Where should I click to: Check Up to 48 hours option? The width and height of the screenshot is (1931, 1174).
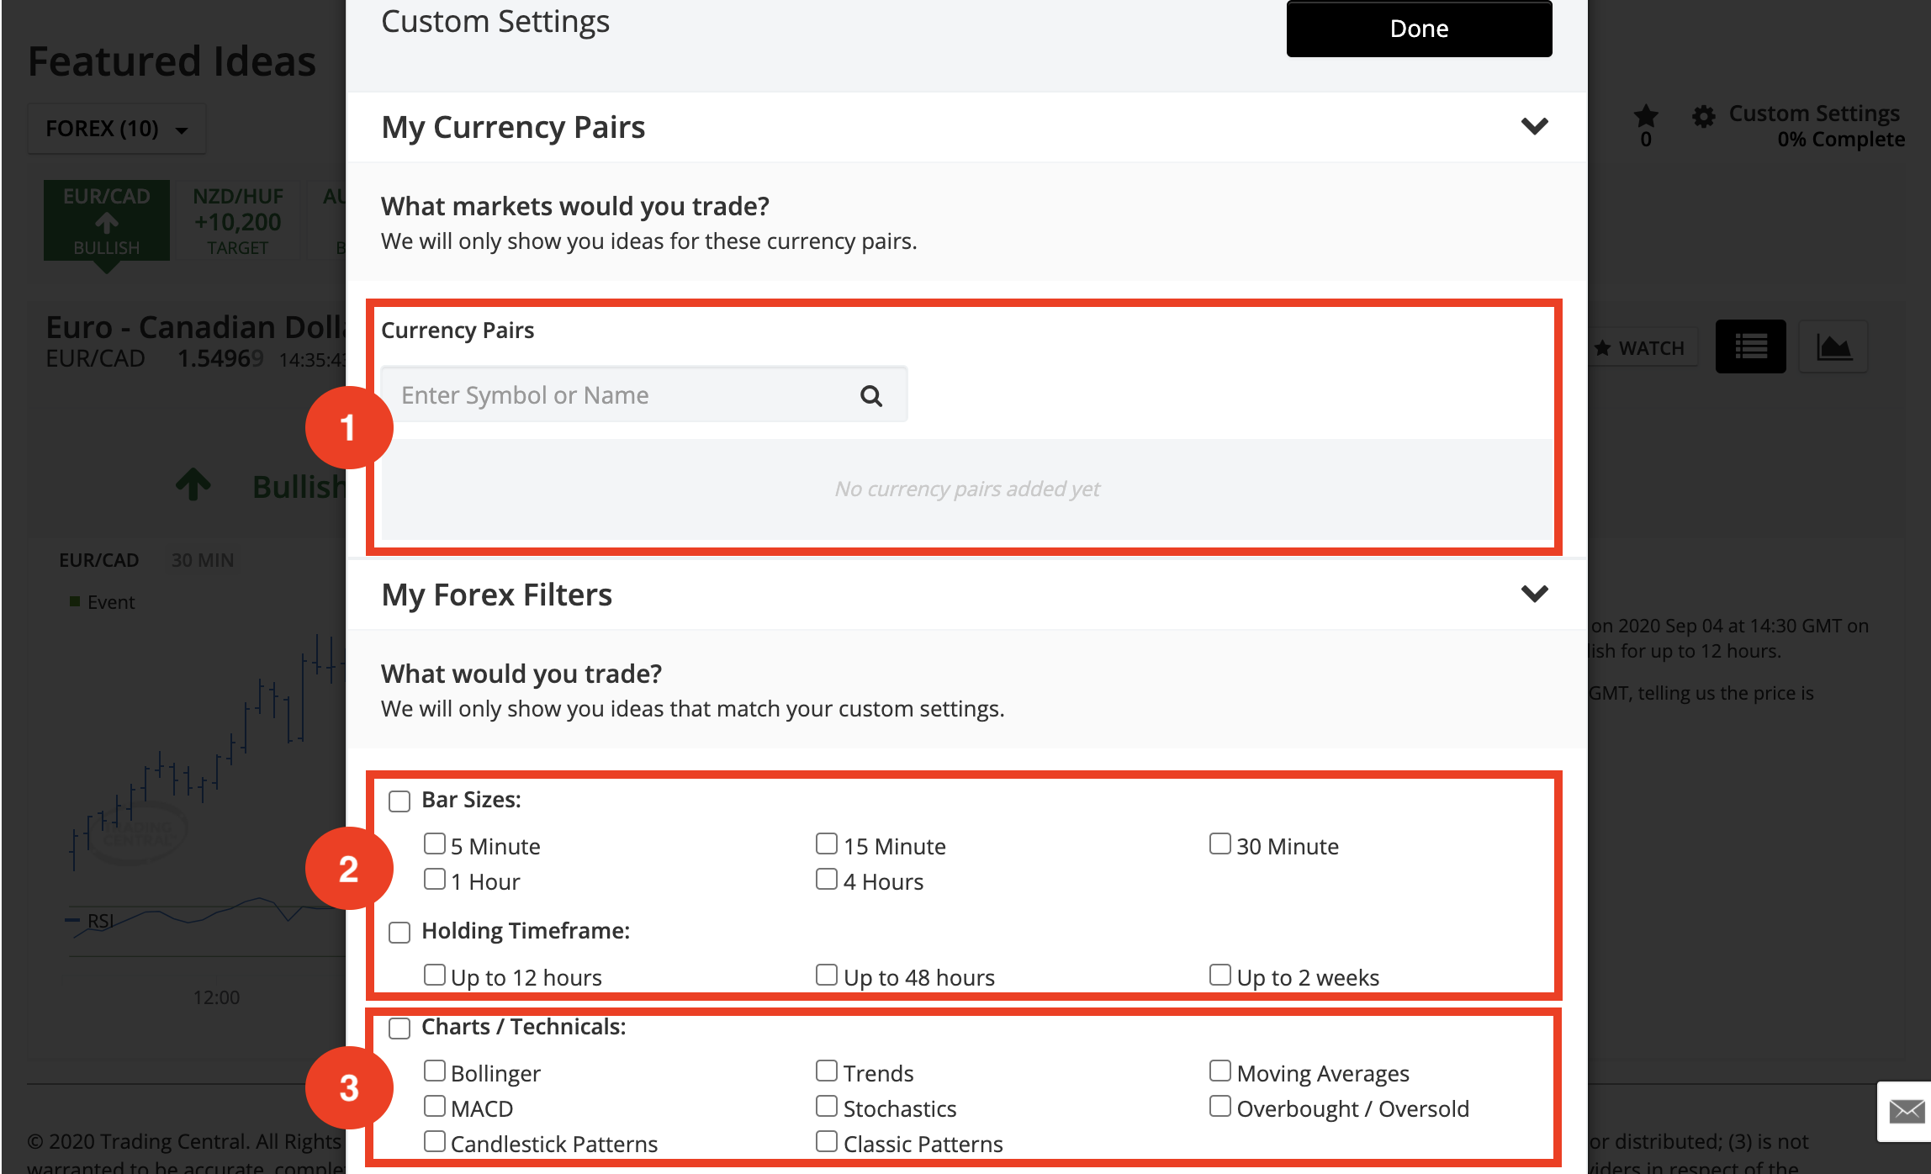tap(827, 975)
